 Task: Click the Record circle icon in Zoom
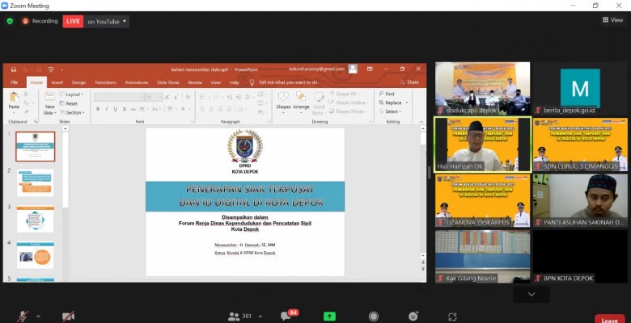click(x=374, y=317)
